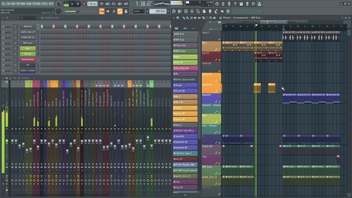Open the Channel rack options menu arrow
The width and height of the screenshot is (352, 198).
(3, 18)
